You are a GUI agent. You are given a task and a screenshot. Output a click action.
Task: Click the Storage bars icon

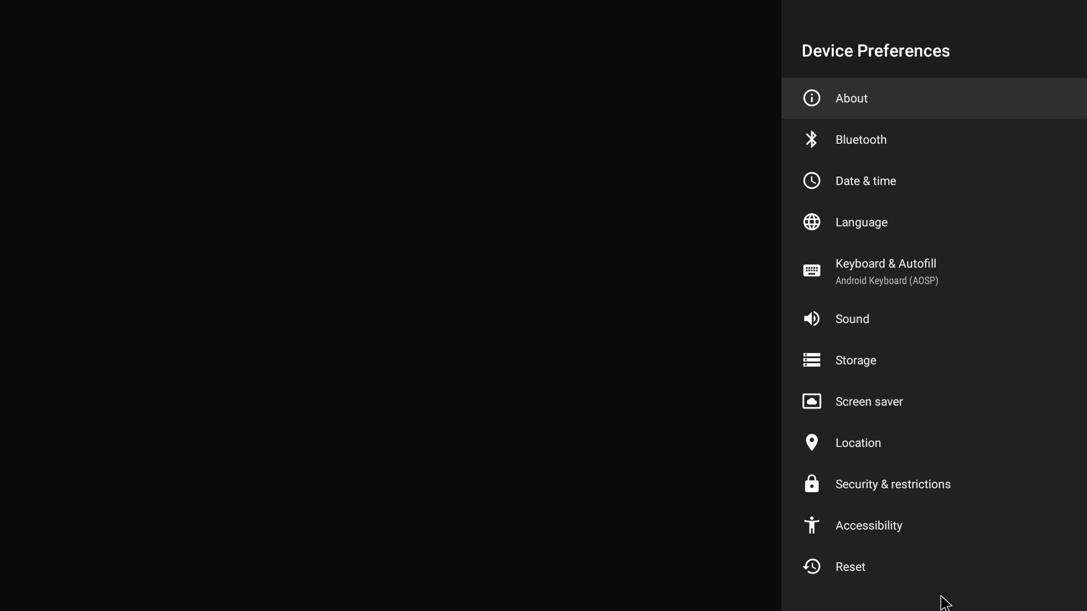tap(811, 360)
